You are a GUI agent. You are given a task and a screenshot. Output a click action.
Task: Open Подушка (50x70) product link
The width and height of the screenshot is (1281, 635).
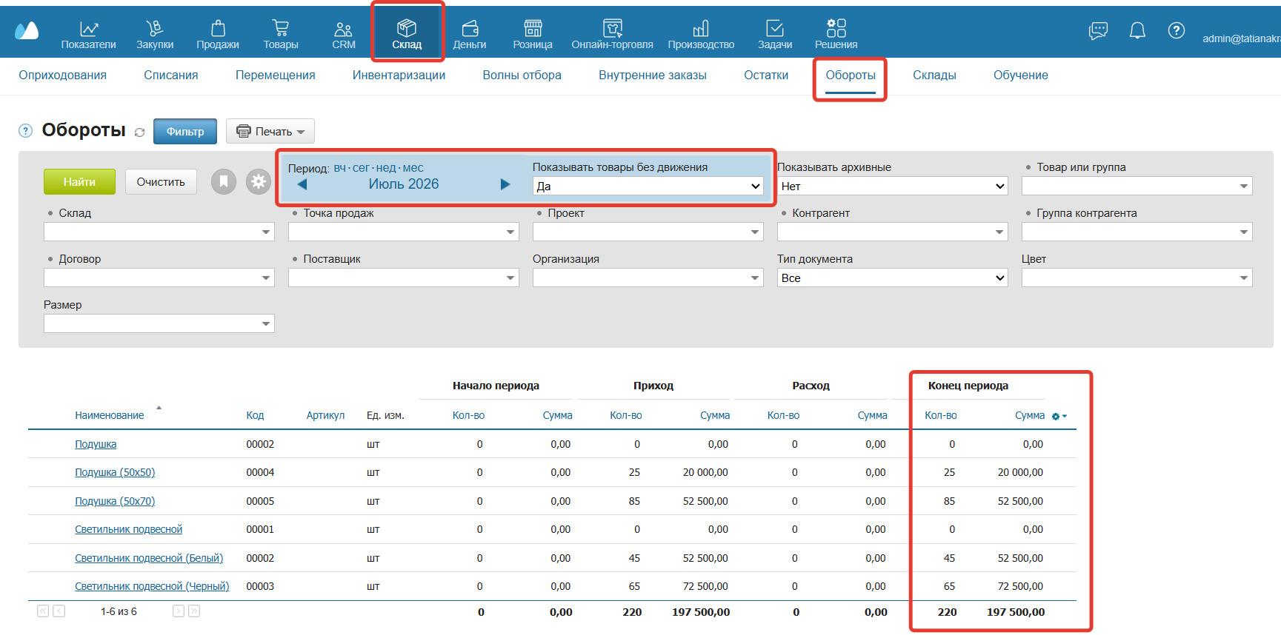click(115, 501)
